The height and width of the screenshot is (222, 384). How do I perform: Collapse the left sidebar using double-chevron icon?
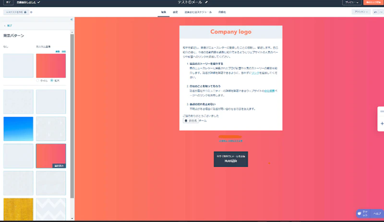(72, 19)
